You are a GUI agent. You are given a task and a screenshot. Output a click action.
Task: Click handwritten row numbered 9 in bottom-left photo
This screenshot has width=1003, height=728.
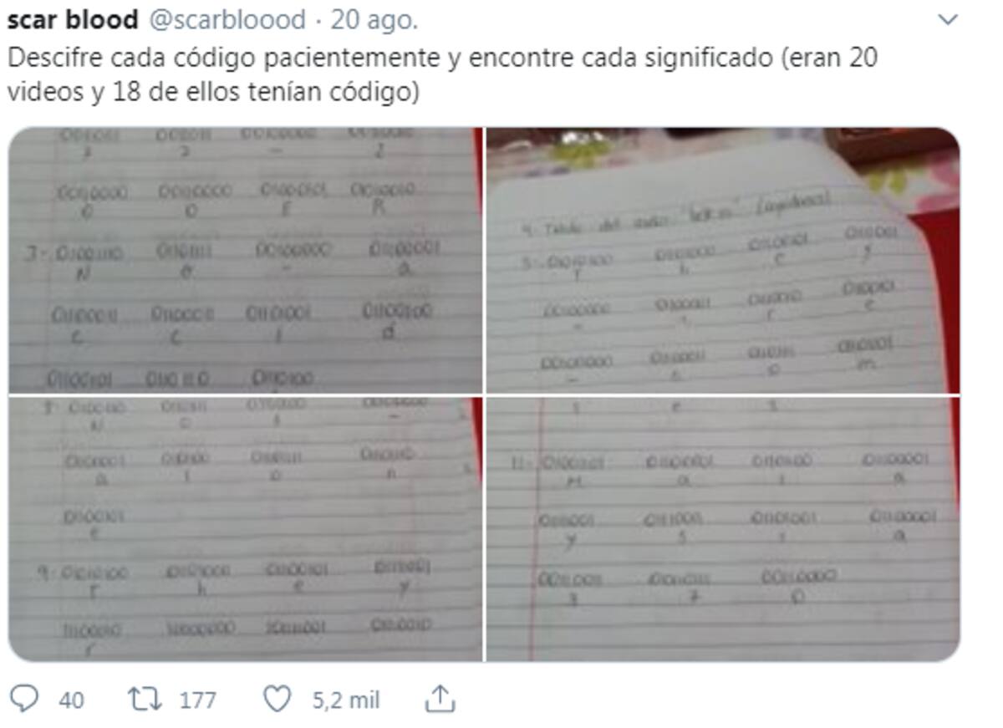tap(236, 576)
